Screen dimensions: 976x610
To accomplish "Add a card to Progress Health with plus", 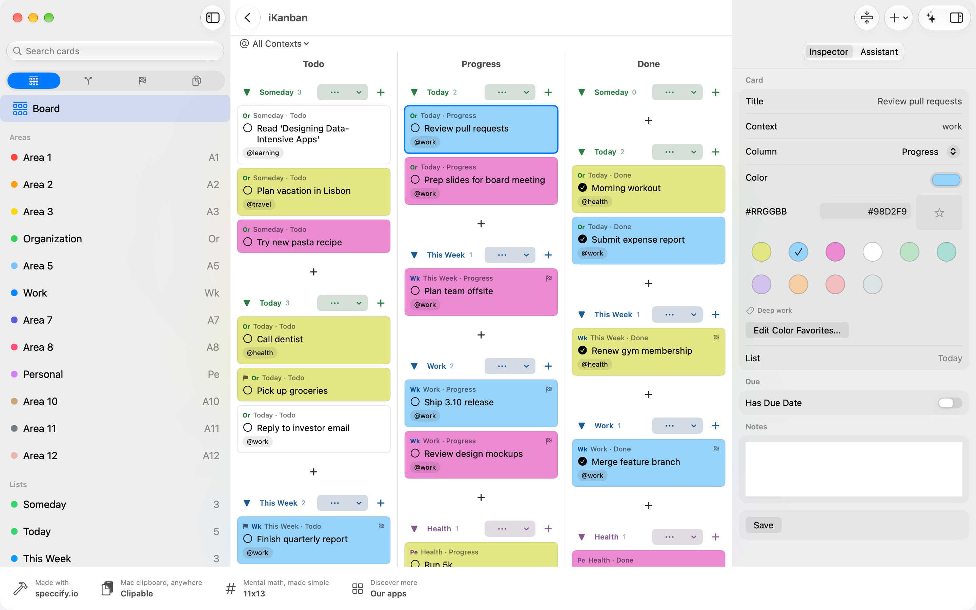I will 548,529.
